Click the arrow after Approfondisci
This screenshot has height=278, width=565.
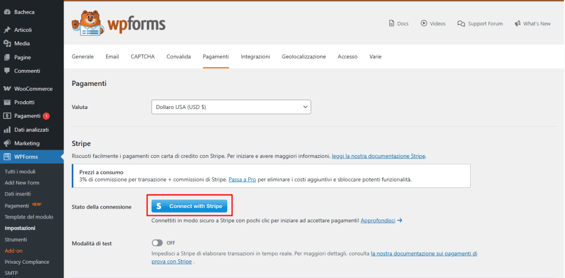click(399, 220)
